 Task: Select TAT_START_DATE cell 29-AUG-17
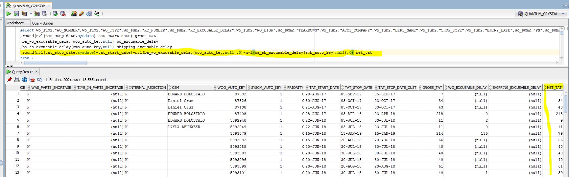coord(322,94)
